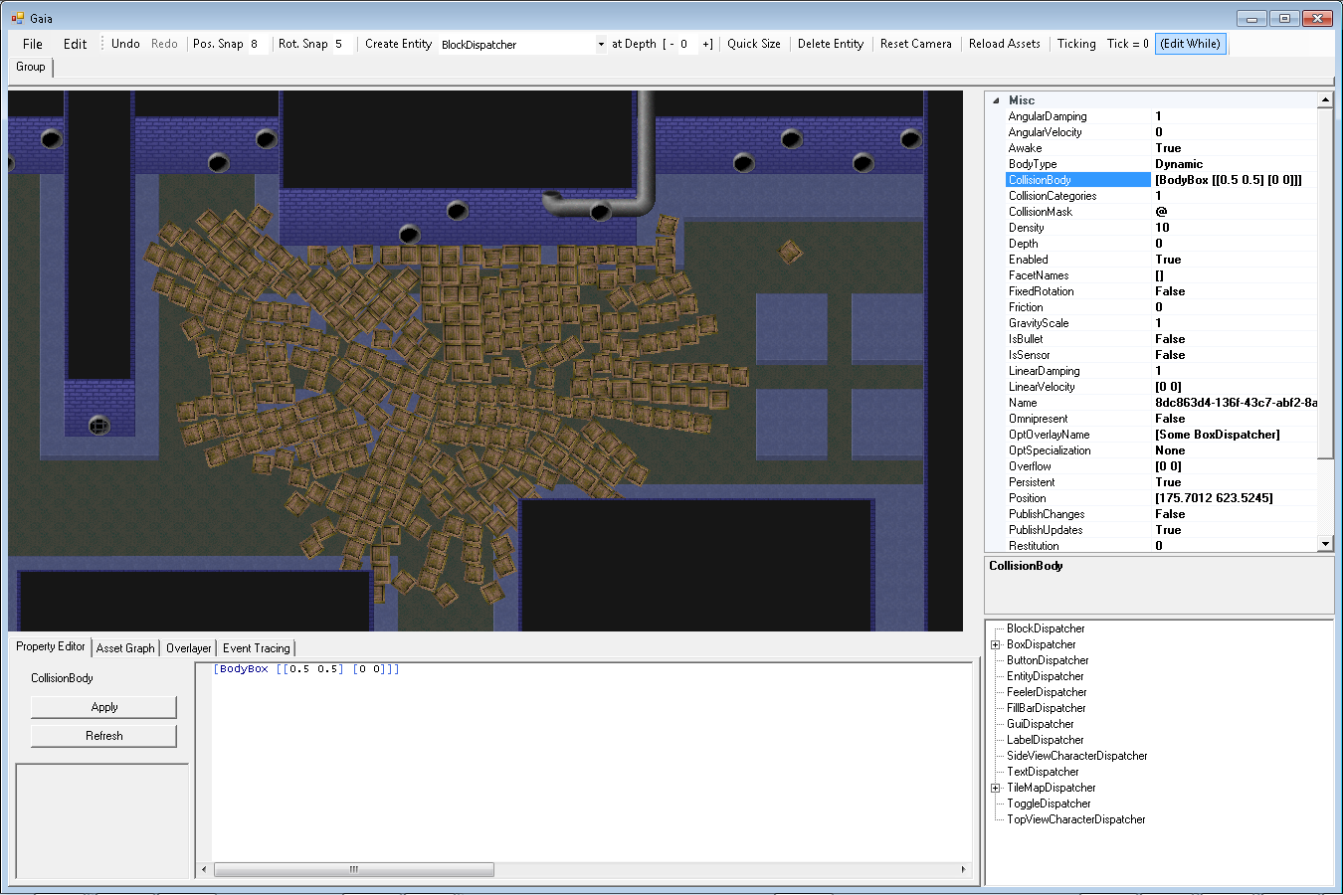1343x895 pixels.
Task: Toggle the (Edit While) button
Action: [x=1190, y=44]
